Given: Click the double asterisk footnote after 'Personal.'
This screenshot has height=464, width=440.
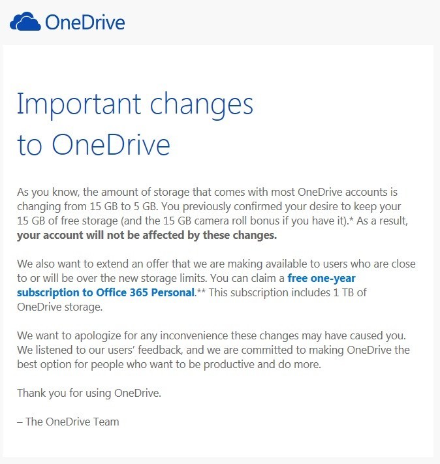Looking at the screenshot, I should coord(201,291).
